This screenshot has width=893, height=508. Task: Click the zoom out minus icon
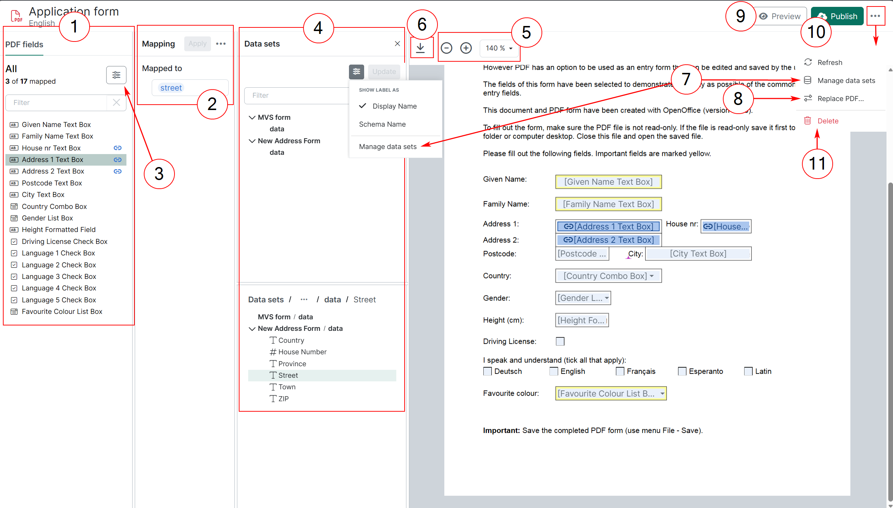[447, 48]
